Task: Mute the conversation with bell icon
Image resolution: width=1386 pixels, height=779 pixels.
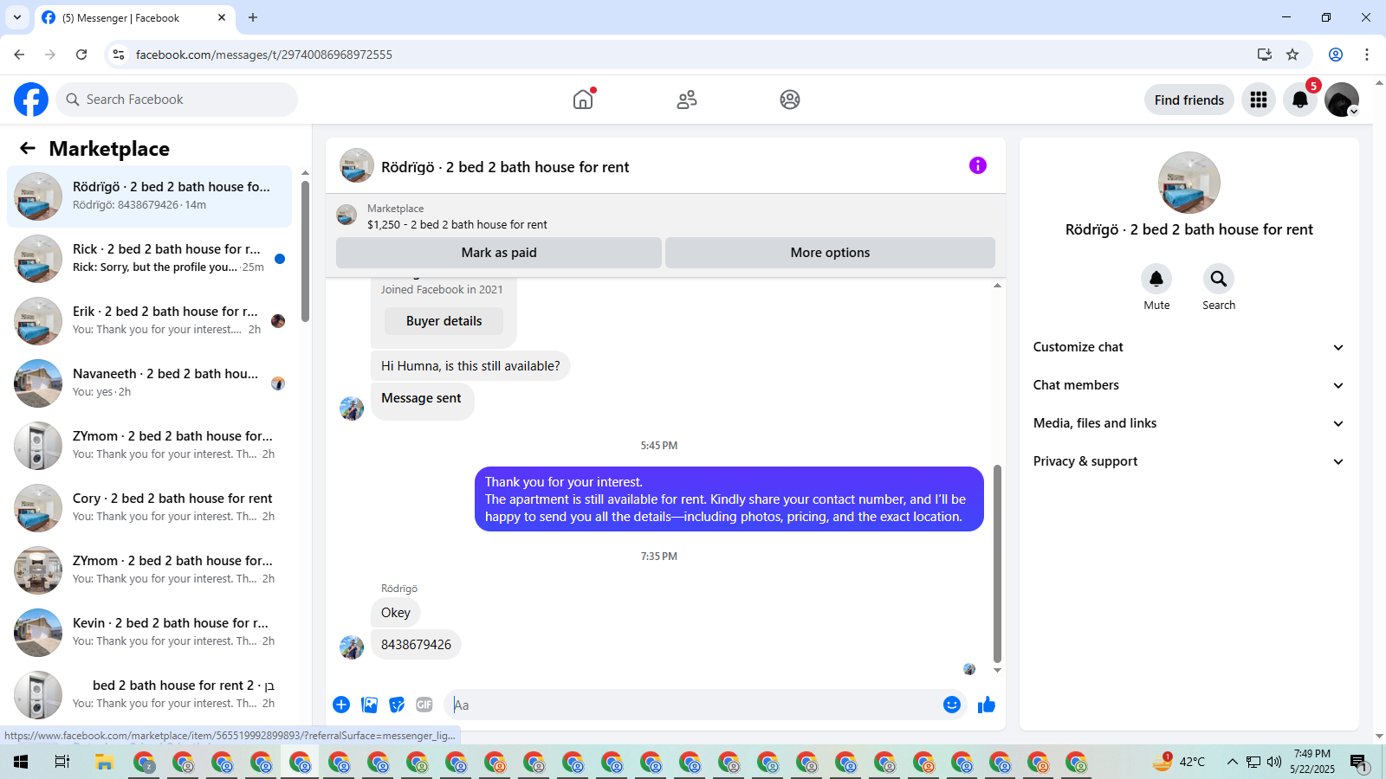Action: pyautogui.click(x=1156, y=279)
